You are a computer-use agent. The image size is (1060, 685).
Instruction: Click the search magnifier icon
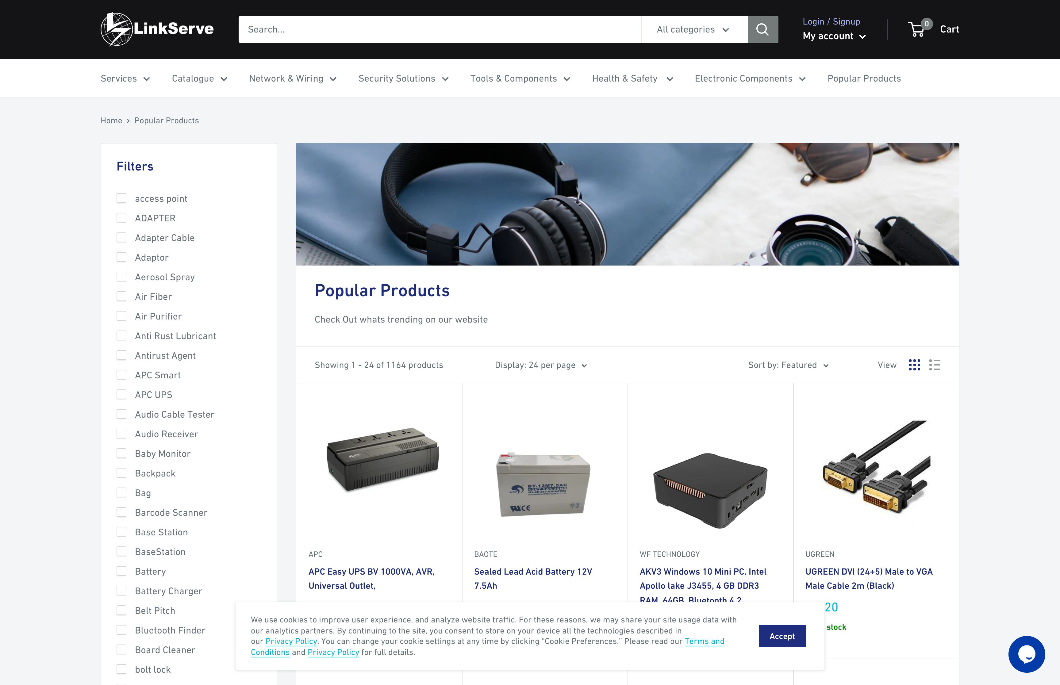(x=762, y=29)
